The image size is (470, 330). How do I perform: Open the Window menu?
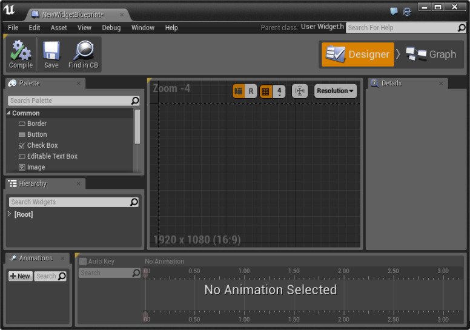tap(142, 27)
